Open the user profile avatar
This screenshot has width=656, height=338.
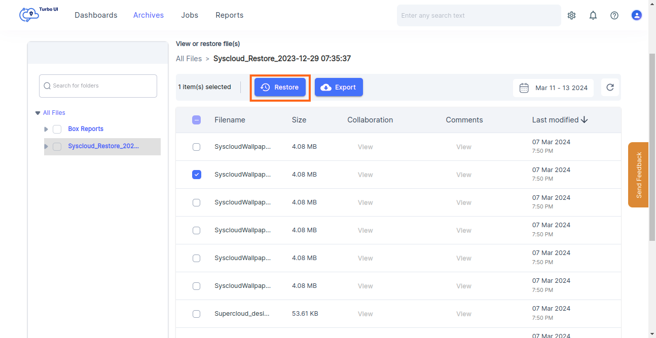[x=636, y=15]
